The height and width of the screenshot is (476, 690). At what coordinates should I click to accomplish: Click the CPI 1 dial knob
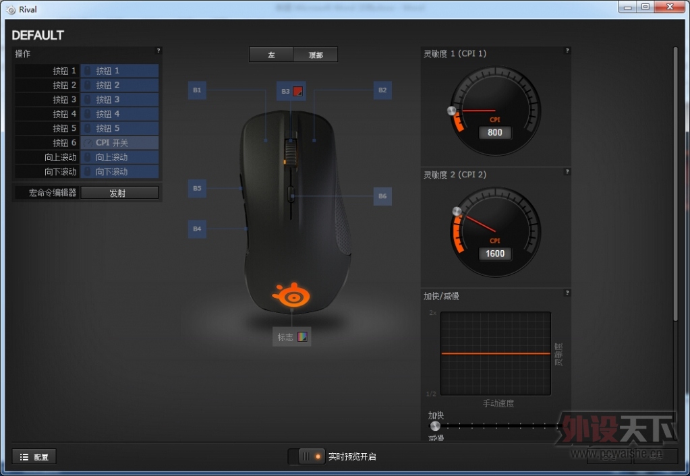coord(451,111)
